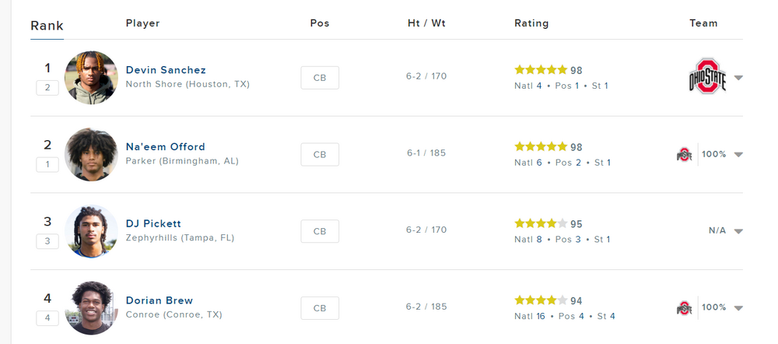Screen dimensions: 778x344
Task: Click Devin Sanchez's five-star rating
Action: 541,70
